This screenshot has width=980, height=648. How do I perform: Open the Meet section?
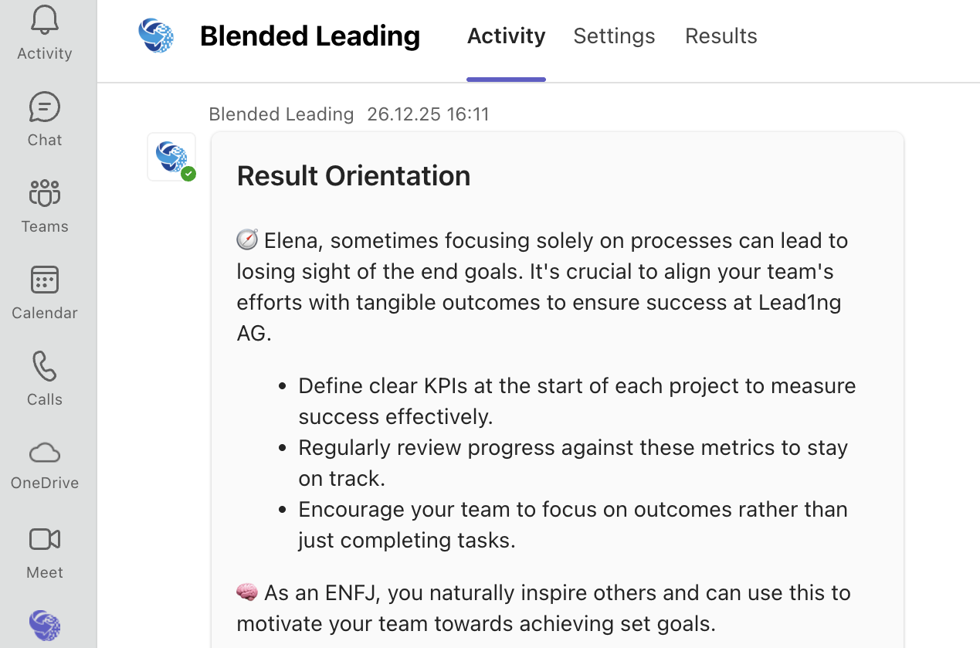(x=45, y=551)
